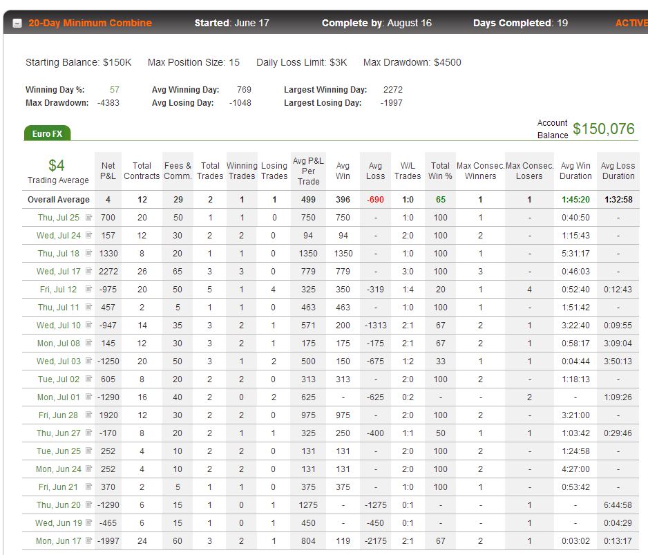Open the Fri, Jun 28 date link
The image size is (648, 555).
tap(58, 415)
